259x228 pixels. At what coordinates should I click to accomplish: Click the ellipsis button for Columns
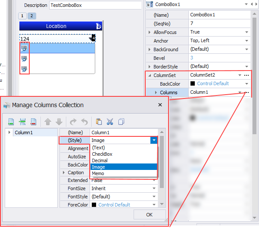tap(246, 92)
